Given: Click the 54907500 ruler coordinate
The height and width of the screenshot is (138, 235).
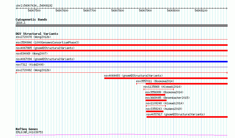Looking at the screenshot, I should click(x=34, y=11).
